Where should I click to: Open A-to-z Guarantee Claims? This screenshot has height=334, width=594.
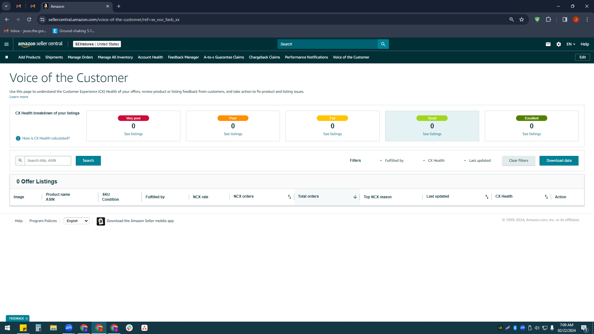pos(224,57)
